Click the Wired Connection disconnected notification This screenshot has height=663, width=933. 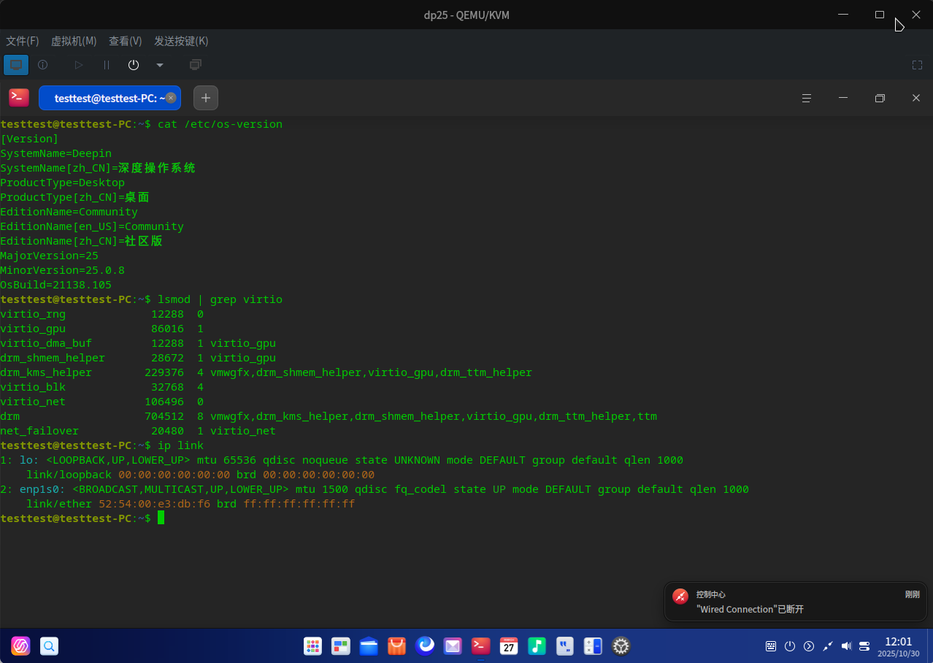796,602
